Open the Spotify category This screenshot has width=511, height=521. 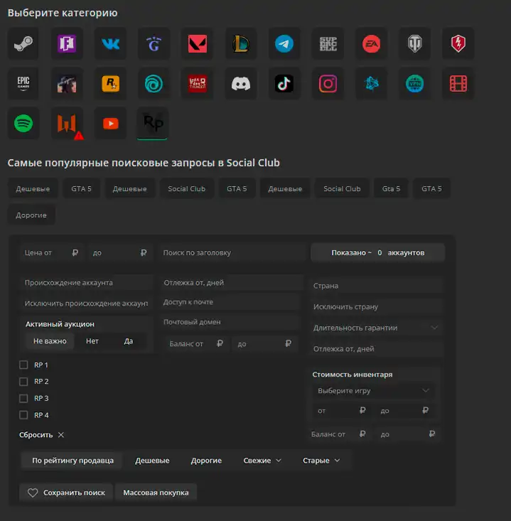coord(23,123)
